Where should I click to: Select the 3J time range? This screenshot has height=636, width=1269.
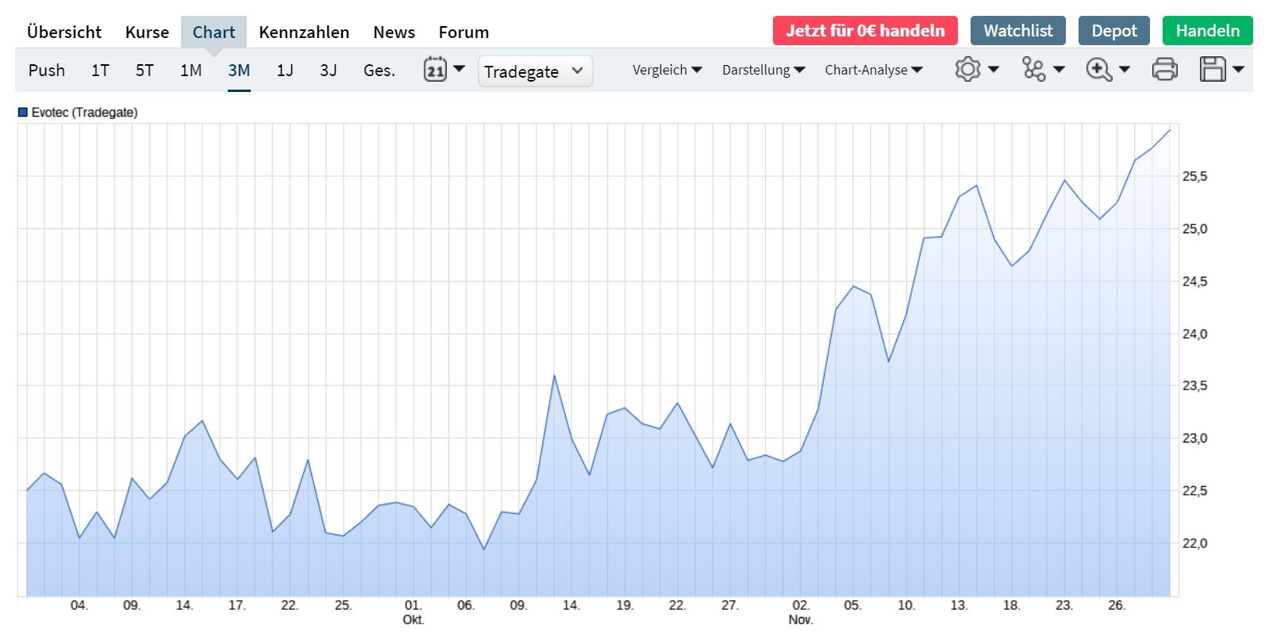tap(329, 71)
